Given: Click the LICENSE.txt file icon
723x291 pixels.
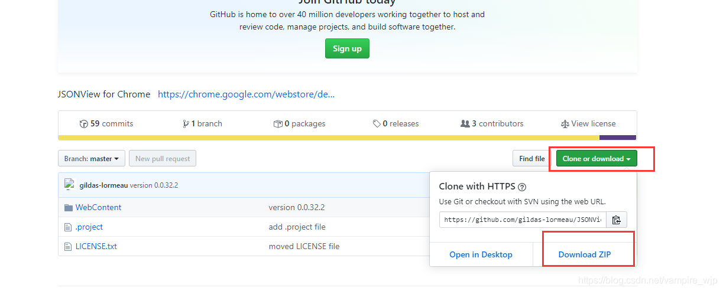Looking at the screenshot, I should tap(67, 246).
